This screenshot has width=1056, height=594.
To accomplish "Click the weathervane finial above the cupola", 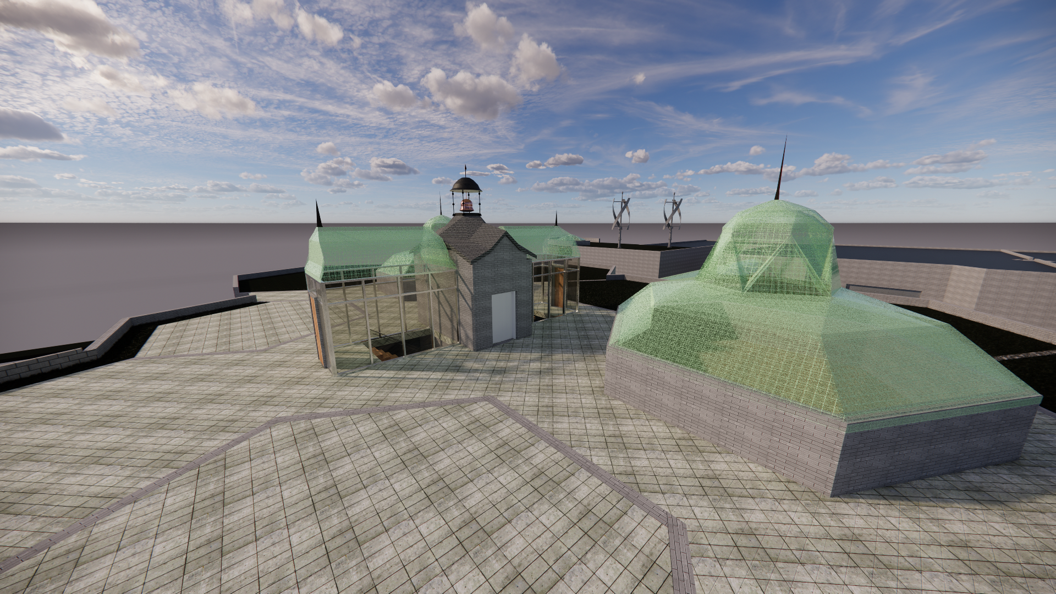I will click(x=466, y=167).
